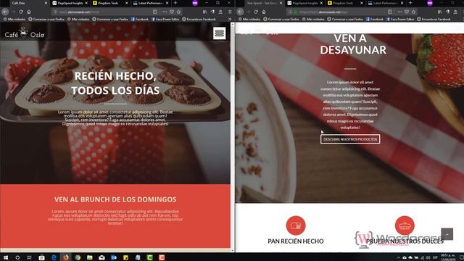
Task: Show hidden system tray icons chevron
Action: tap(399, 257)
